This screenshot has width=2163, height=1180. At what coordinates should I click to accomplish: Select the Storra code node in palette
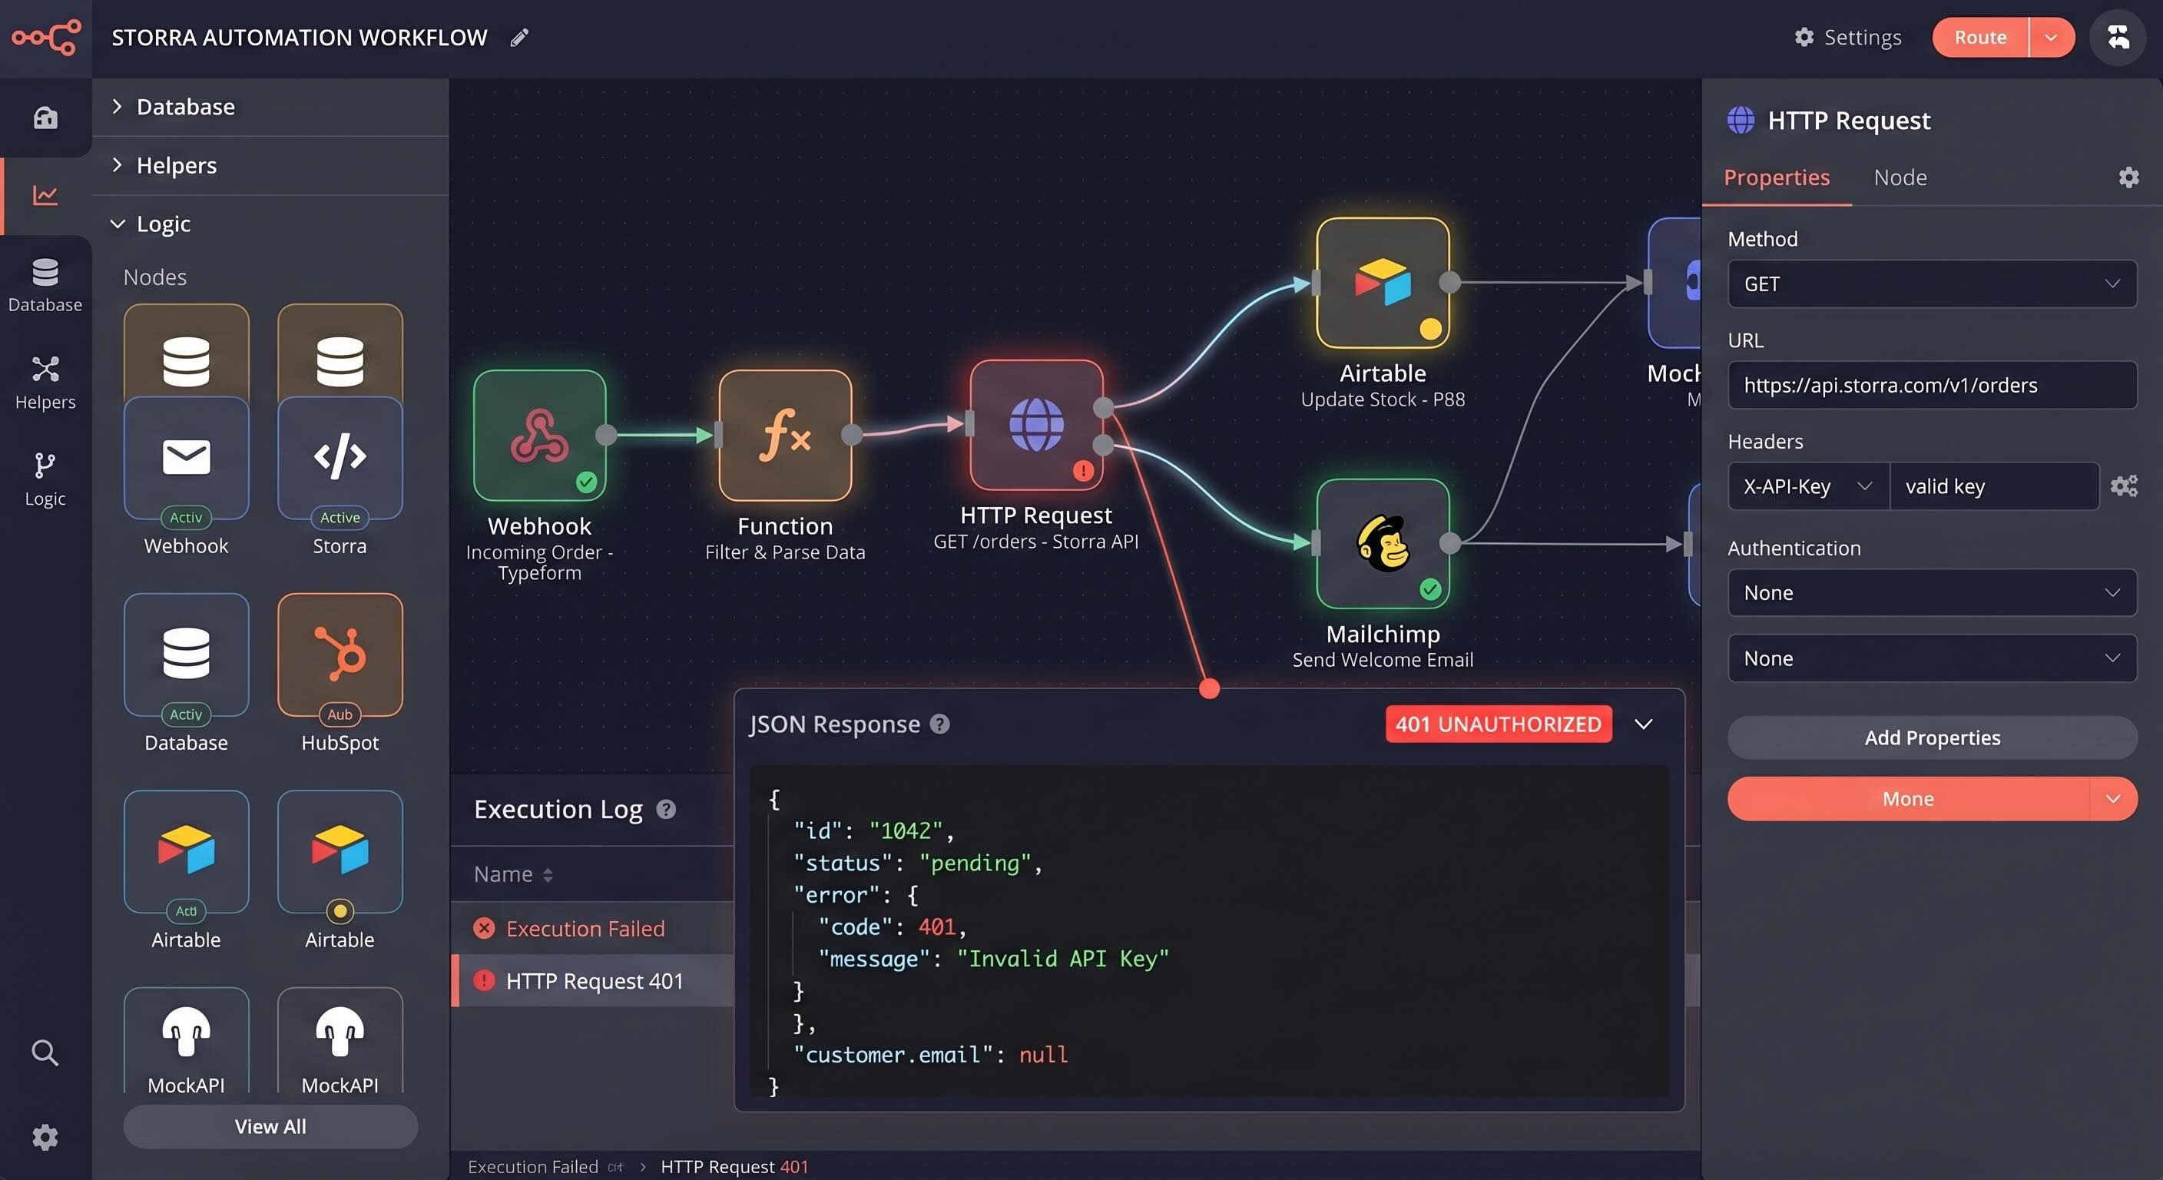click(x=340, y=458)
